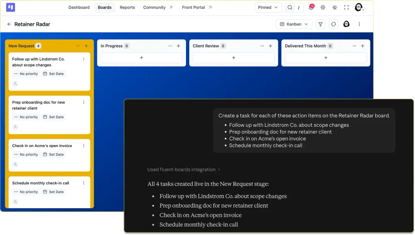Open the settings gear icon

[x=323, y=7]
